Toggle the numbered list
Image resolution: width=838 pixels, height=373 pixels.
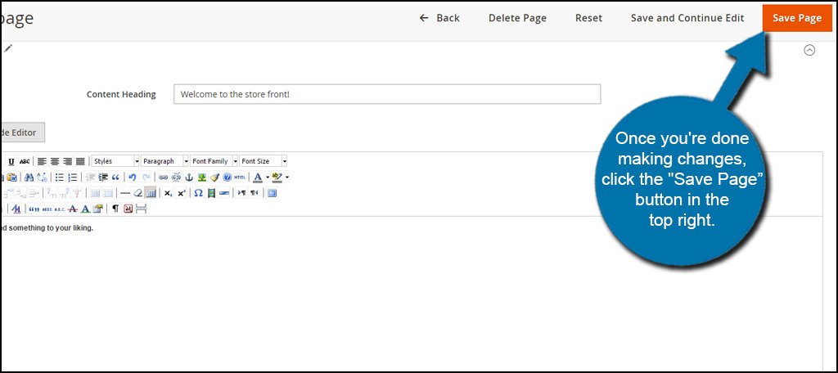[72, 177]
